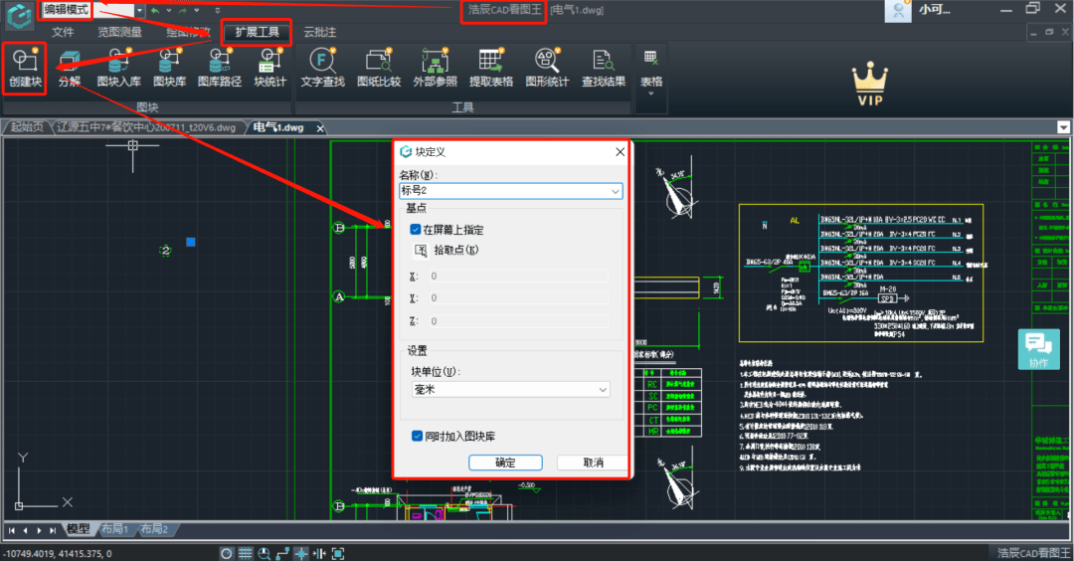Open the 图块入库 tool
This screenshot has width=1074, height=561.
coord(118,68)
